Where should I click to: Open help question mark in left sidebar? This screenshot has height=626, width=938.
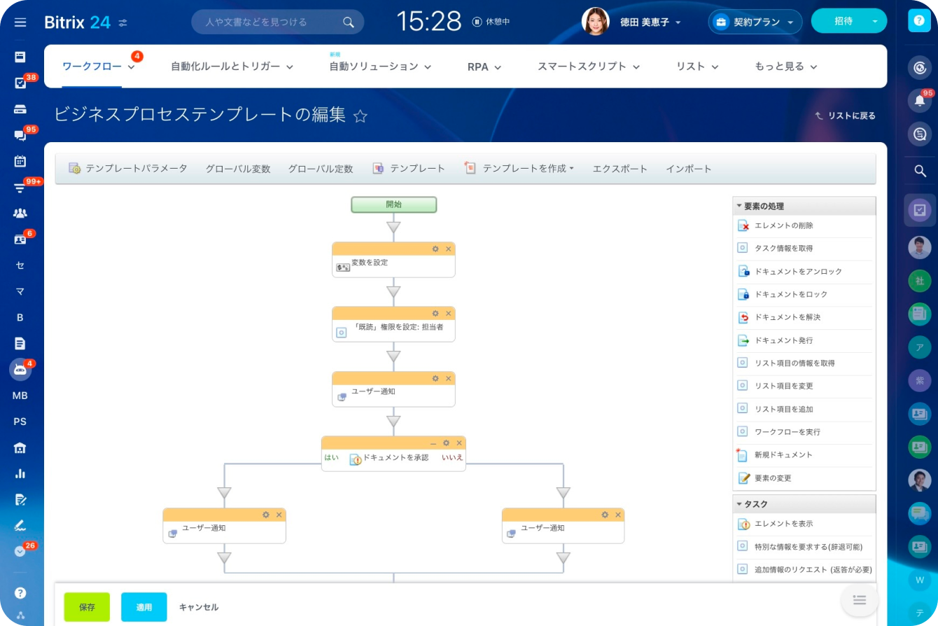click(20, 592)
